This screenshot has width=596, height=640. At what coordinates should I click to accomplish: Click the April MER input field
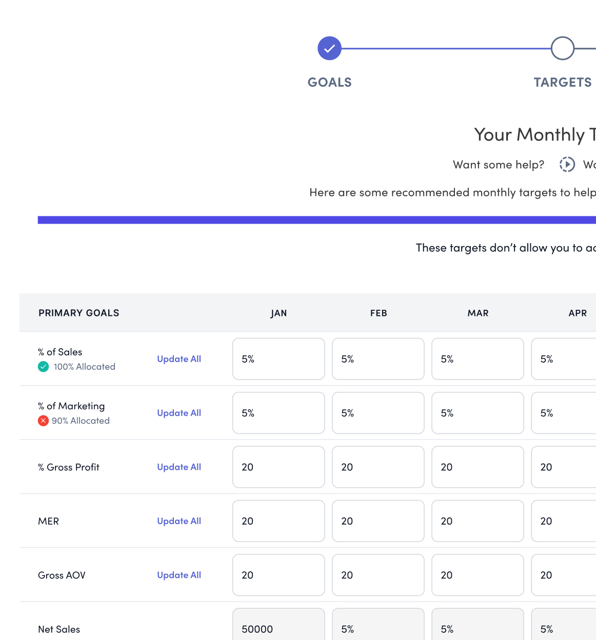coord(563,521)
